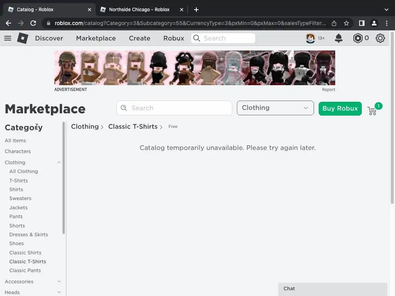
Task: Expand the Heads category section
Action: 59,292
